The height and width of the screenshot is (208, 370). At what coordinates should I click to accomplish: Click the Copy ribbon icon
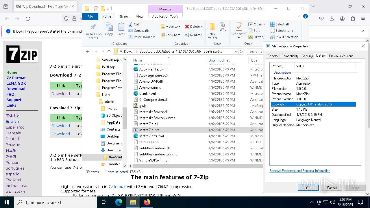point(109,29)
